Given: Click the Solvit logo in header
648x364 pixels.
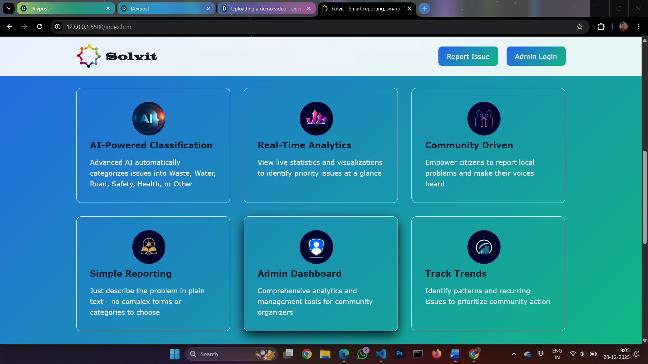Looking at the screenshot, I should tap(117, 56).
